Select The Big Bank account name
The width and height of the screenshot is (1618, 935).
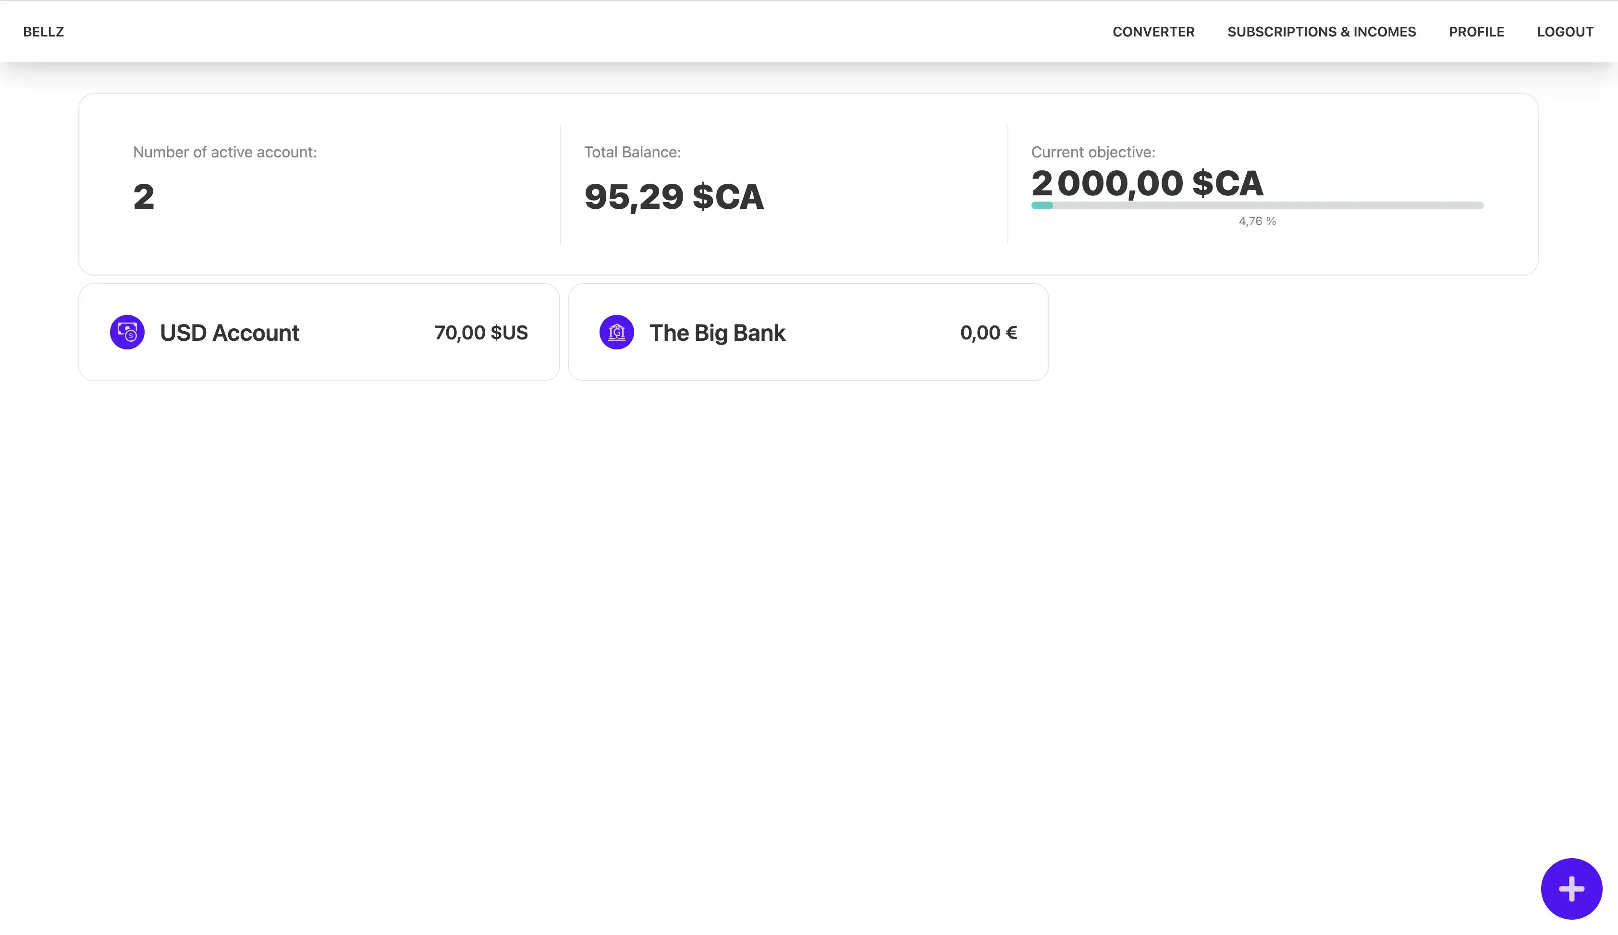717,333
